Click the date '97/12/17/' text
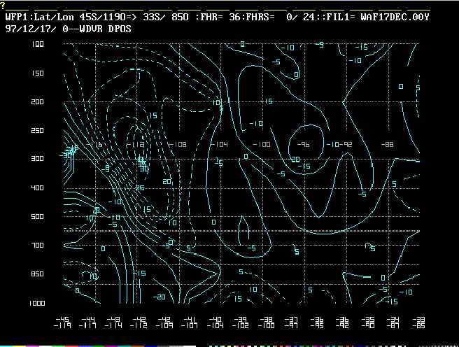Image resolution: width=459 pixels, height=347 pixels. pyautogui.click(x=31, y=29)
